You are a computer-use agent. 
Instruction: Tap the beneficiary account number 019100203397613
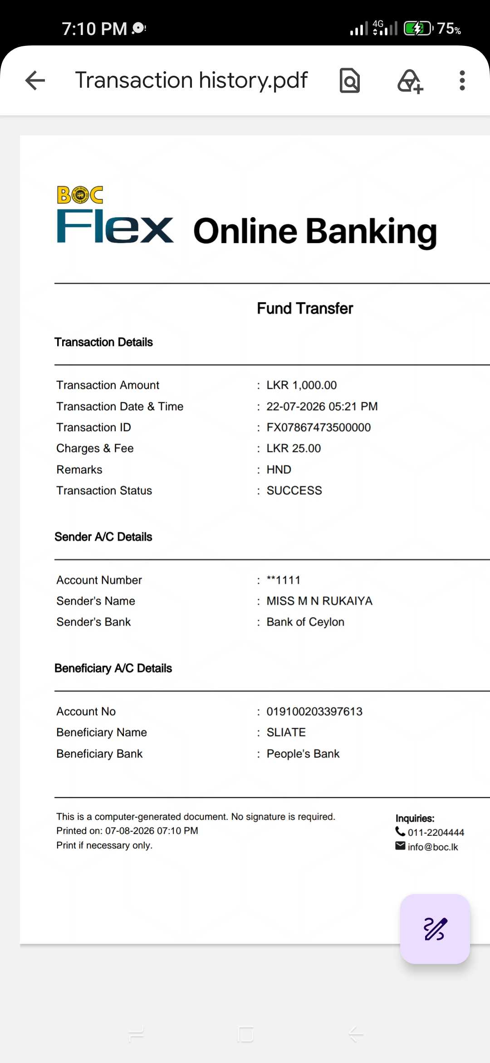pos(314,711)
